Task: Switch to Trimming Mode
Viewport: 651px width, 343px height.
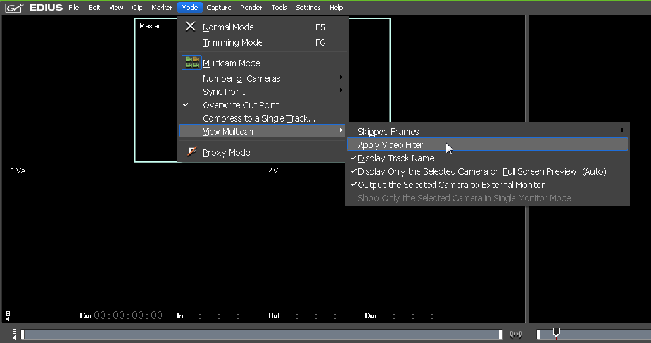Action: tap(232, 42)
